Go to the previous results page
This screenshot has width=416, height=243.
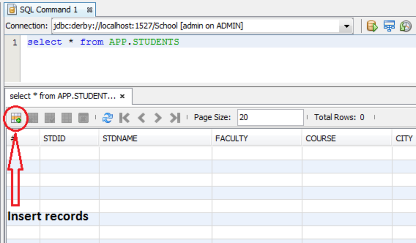(x=141, y=118)
